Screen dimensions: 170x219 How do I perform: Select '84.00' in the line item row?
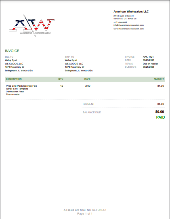click(161, 86)
